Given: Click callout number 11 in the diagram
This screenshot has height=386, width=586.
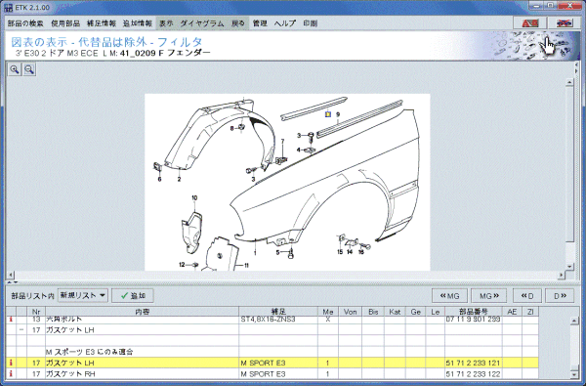Looking at the screenshot, I should [247, 265].
